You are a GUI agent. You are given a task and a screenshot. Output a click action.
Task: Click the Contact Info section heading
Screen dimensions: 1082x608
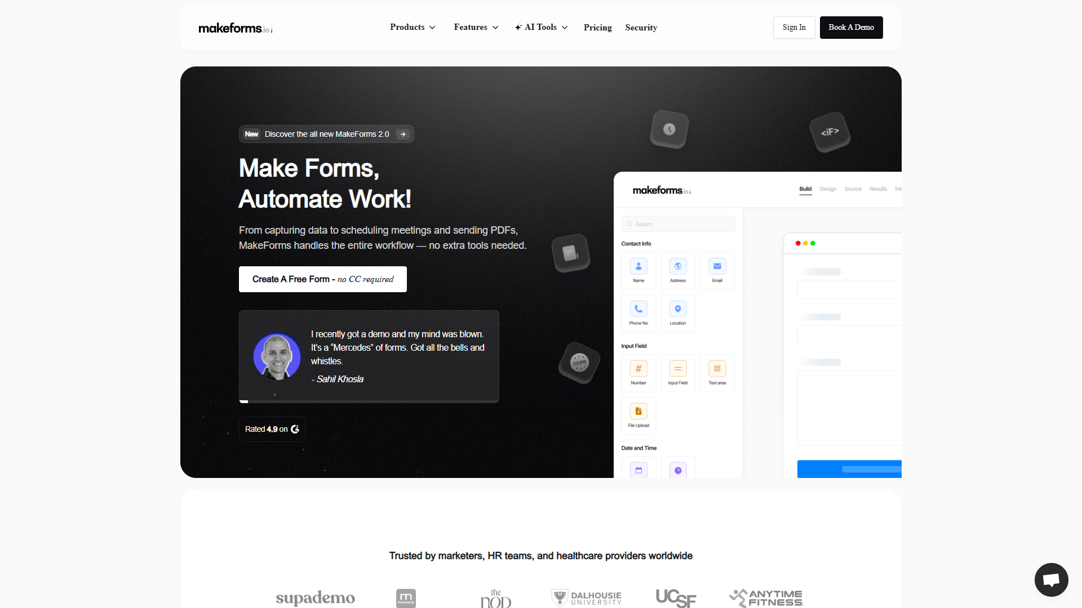636,244
